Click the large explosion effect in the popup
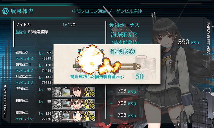This screenshot has height=128, width=214. tap(89, 60)
